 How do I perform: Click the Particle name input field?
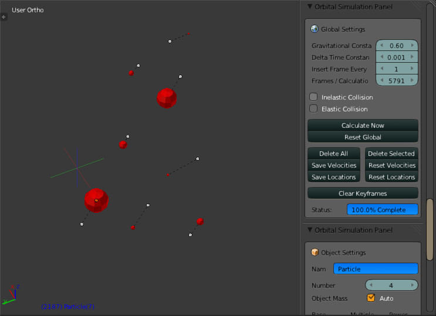click(376, 269)
